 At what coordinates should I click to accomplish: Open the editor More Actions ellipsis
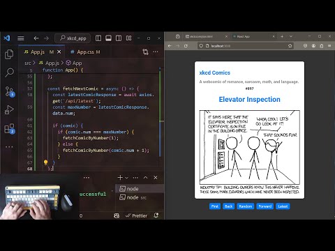[156, 52]
